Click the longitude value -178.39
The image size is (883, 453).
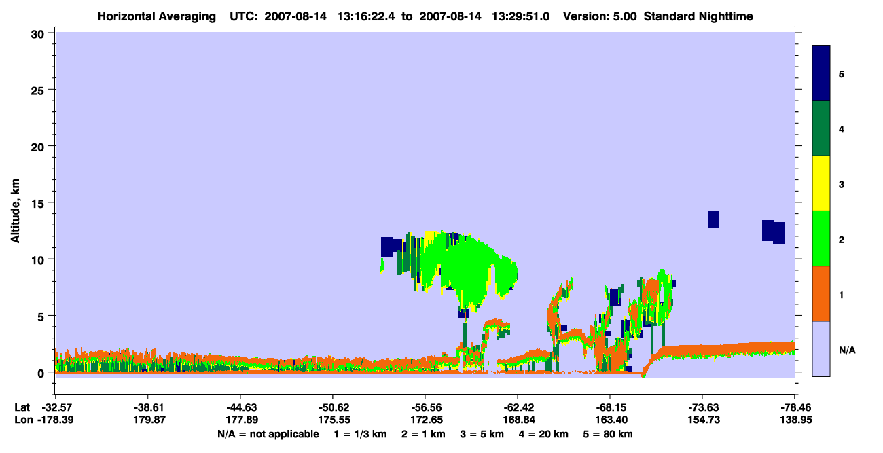click(x=55, y=420)
